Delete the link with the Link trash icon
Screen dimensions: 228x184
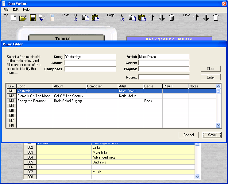click(x=216, y=18)
